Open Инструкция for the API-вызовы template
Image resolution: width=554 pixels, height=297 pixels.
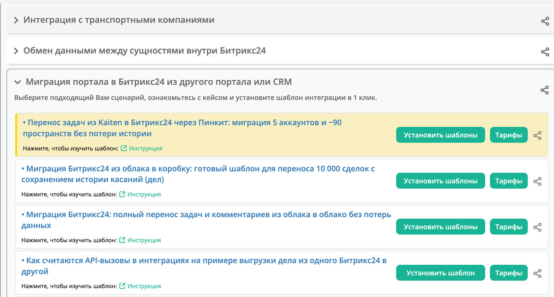(x=144, y=286)
